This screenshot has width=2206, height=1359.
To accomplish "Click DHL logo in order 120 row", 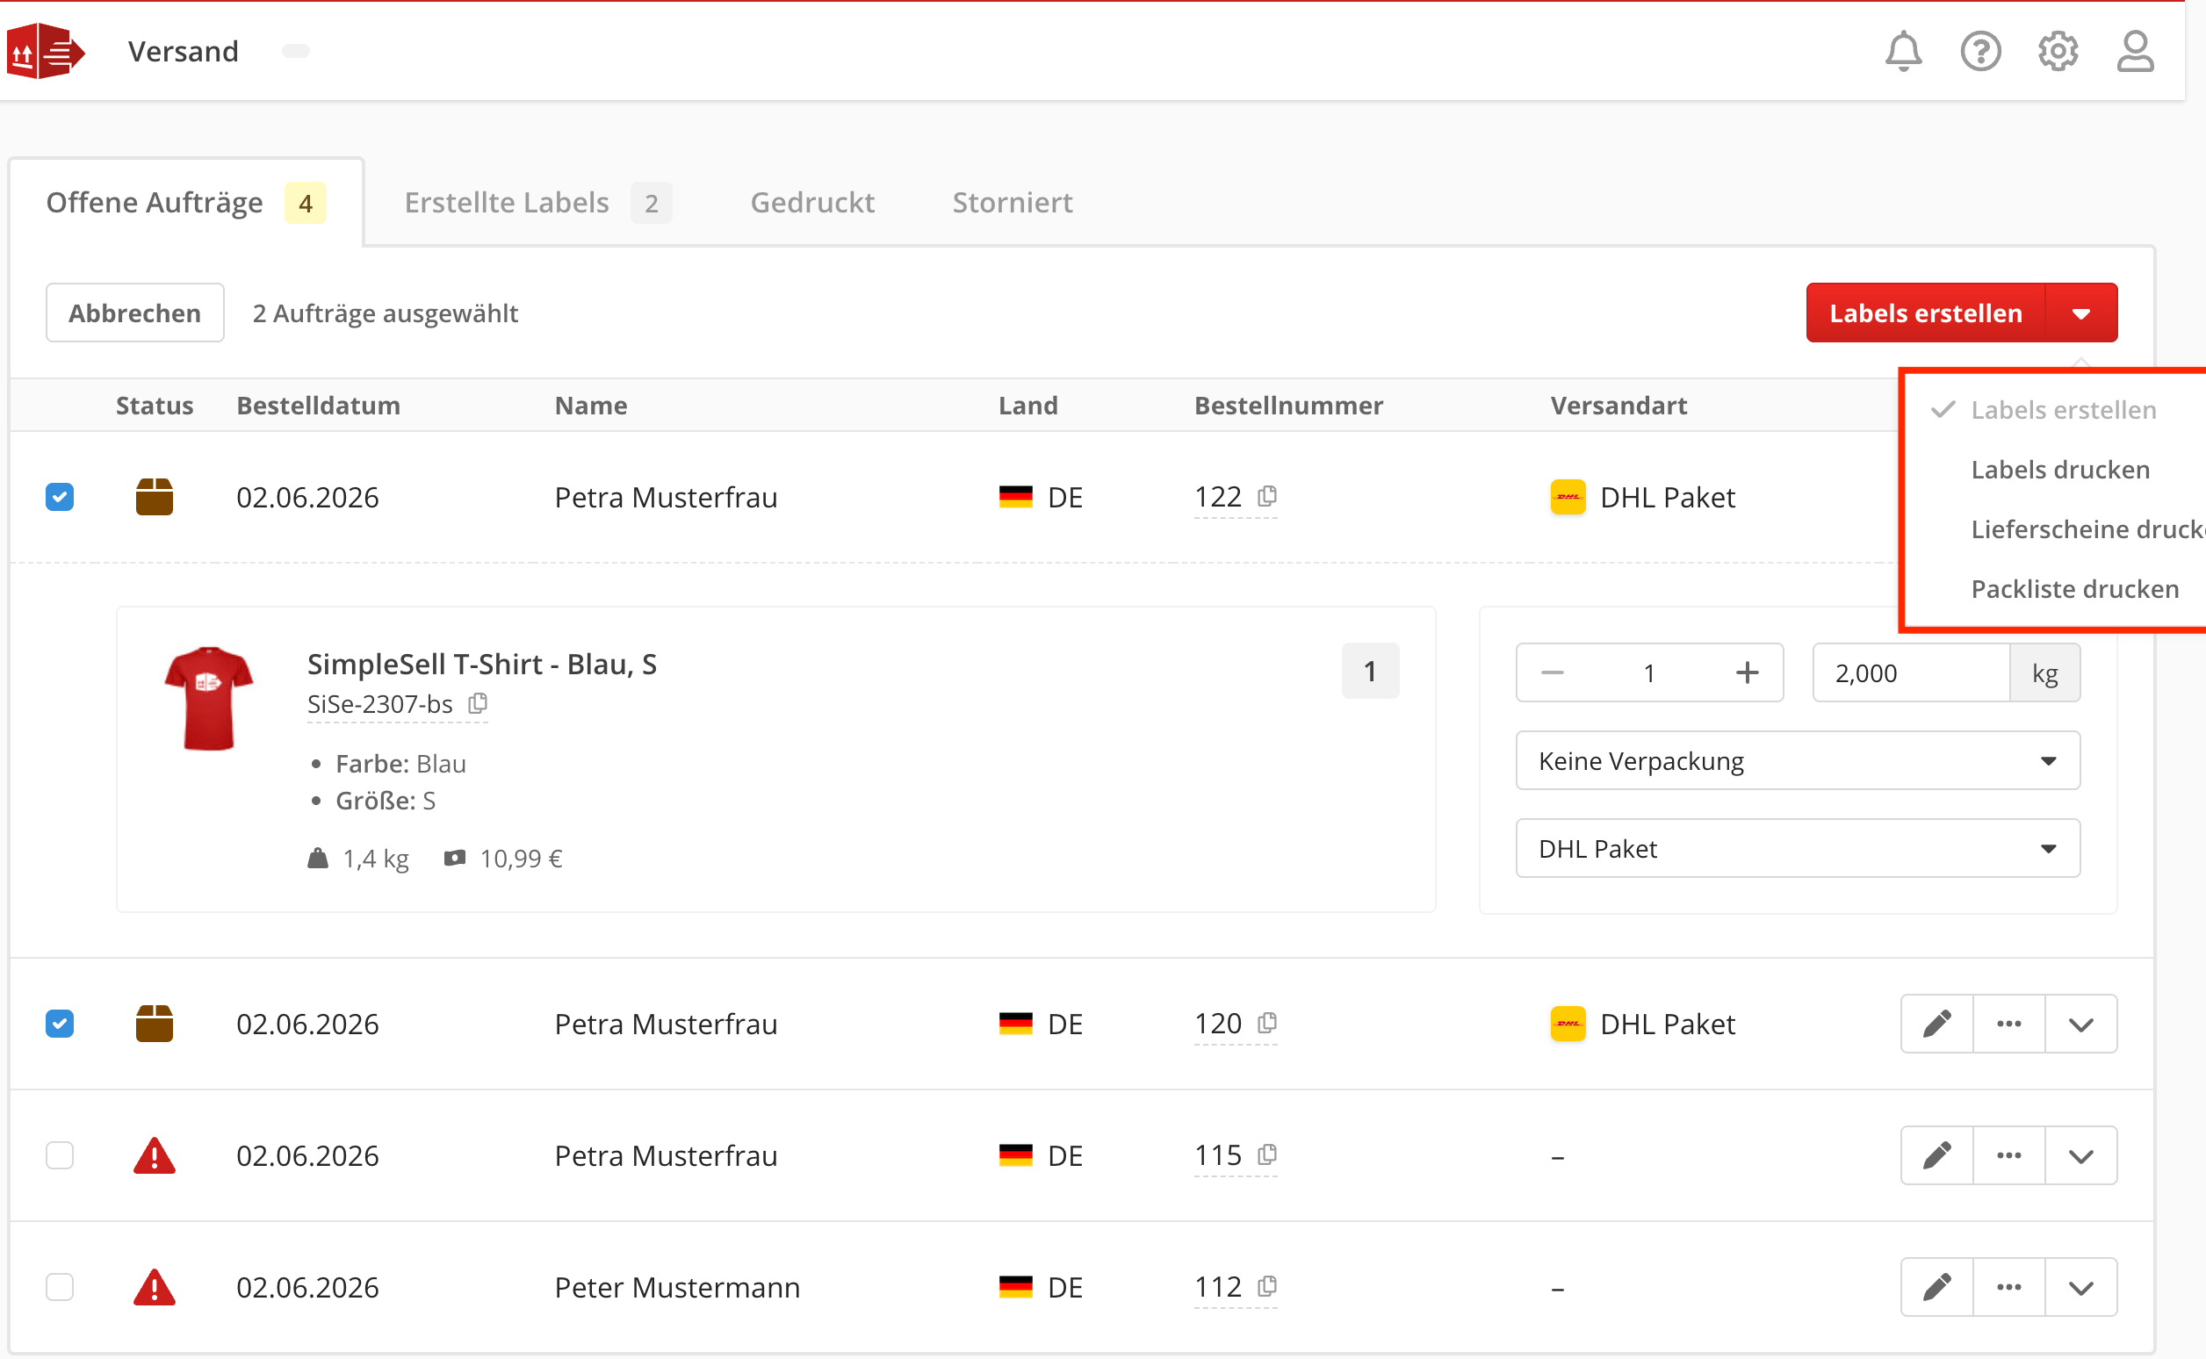I will [x=1568, y=1024].
